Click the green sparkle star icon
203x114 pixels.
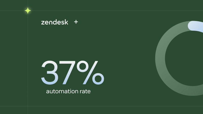tap(28, 11)
